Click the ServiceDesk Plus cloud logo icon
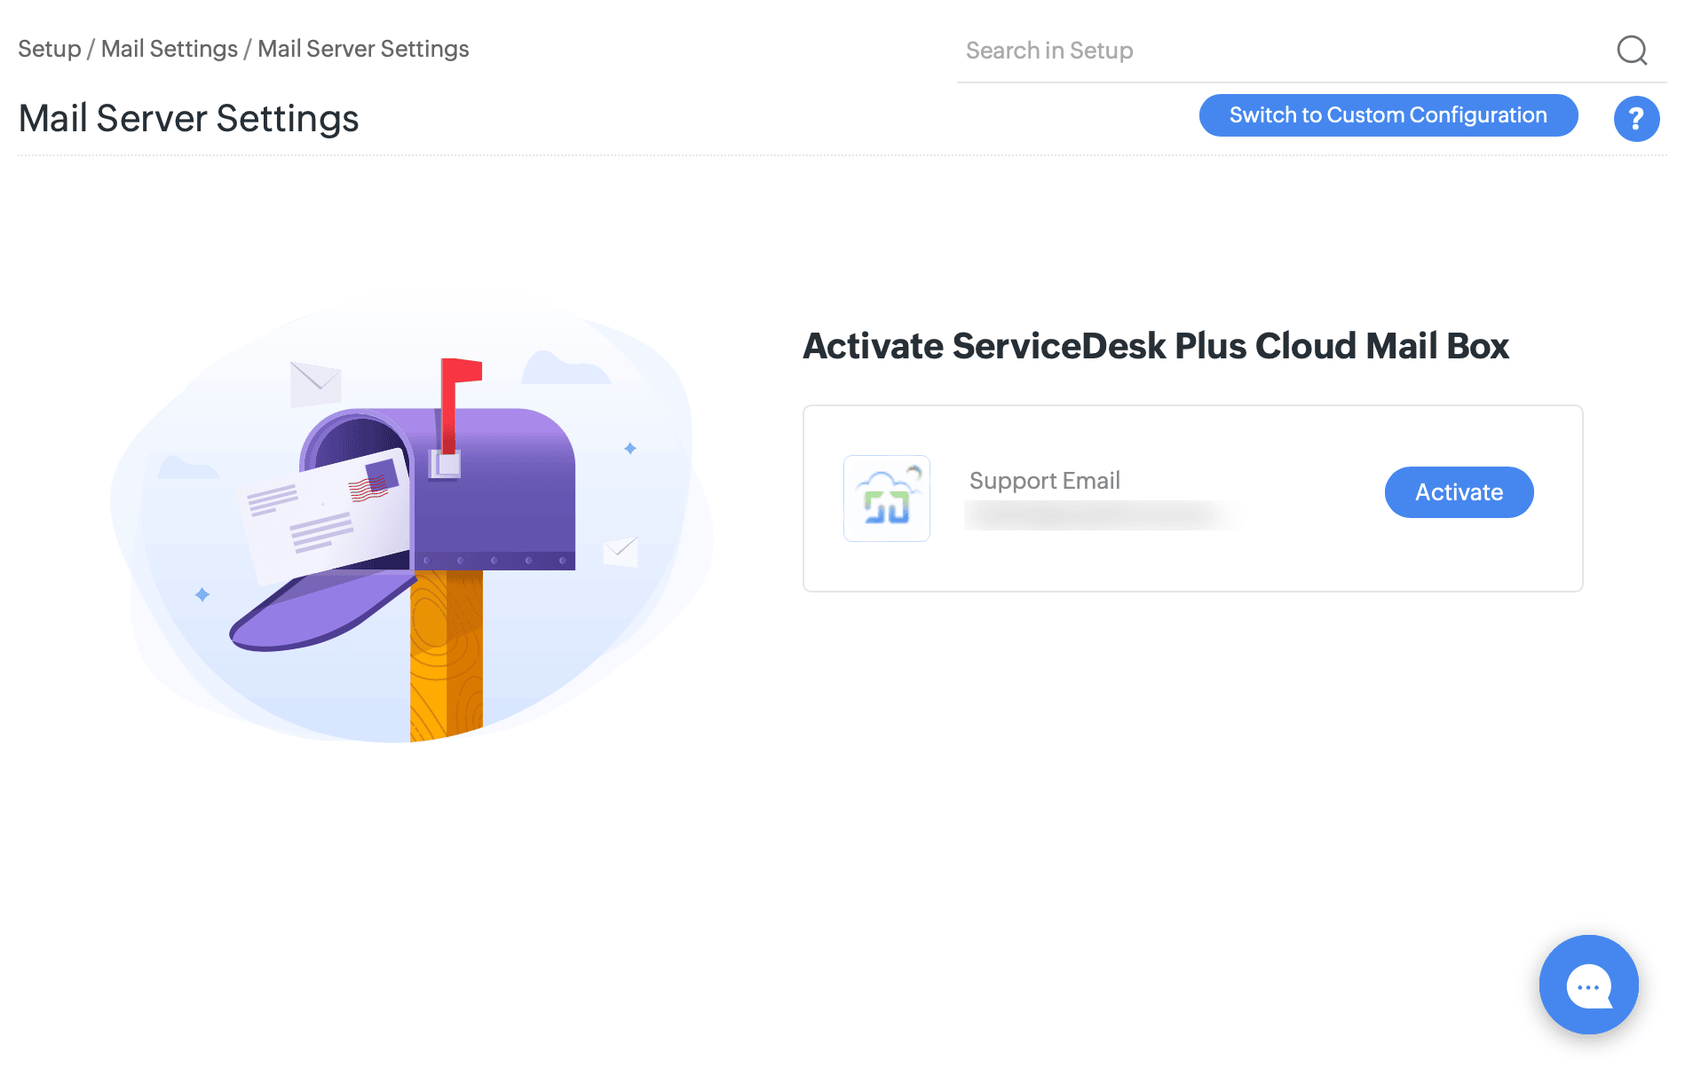The image size is (1685, 1068). coord(886,499)
